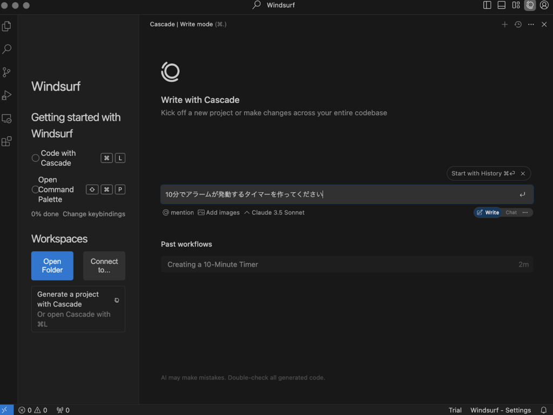Select the Open Command Palette step radio
Image resolution: width=553 pixels, height=415 pixels.
35,189
